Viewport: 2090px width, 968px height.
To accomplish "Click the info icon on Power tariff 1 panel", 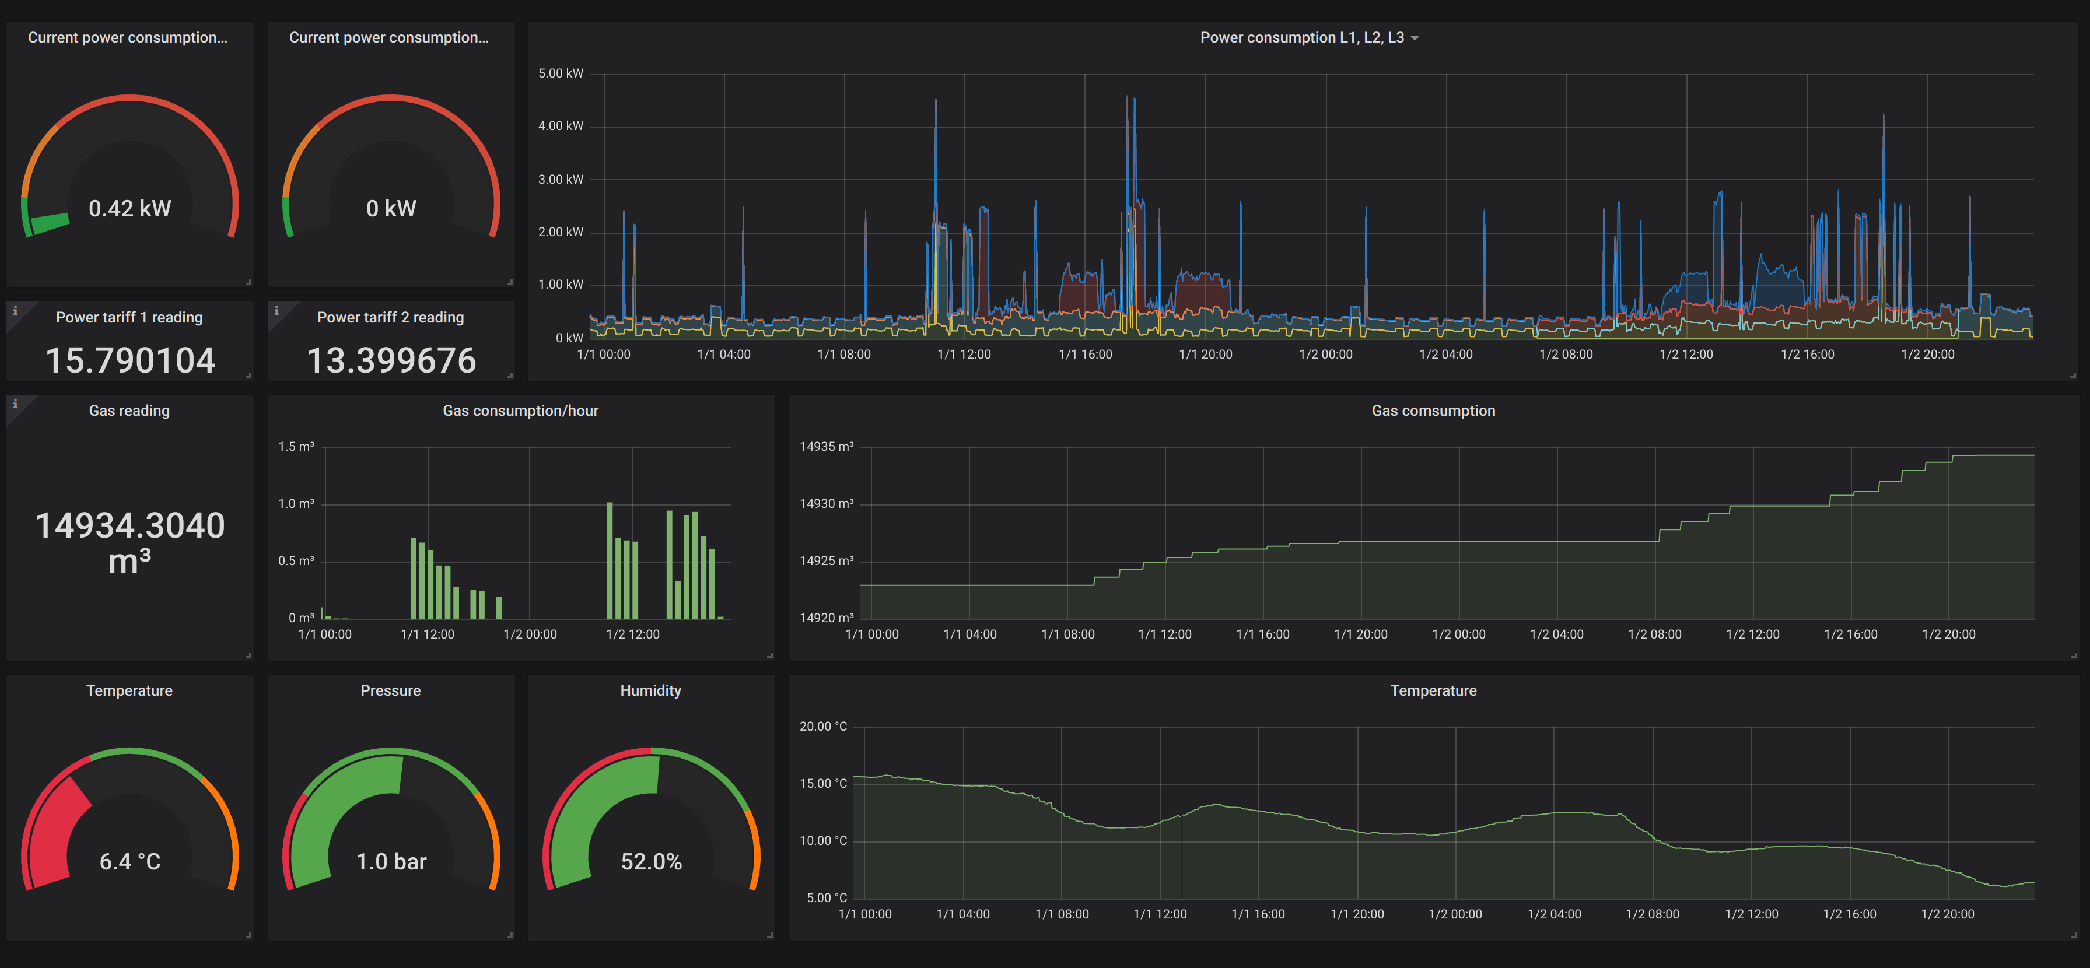I will click(x=15, y=311).
